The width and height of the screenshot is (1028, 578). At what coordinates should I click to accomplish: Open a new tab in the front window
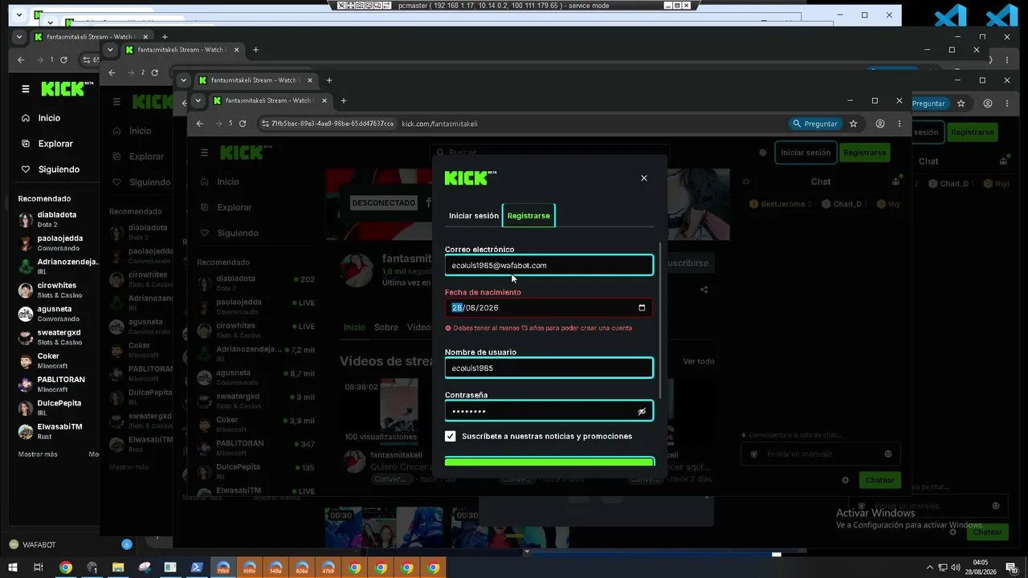point(344,101)
